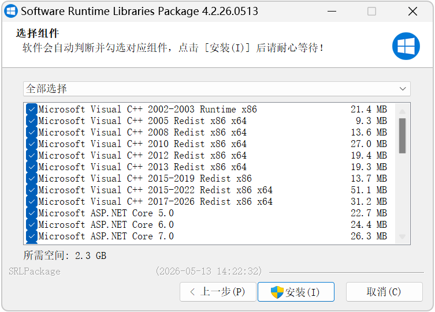The height and width of the screenshot is (312, 435).
Task: Select row text Visual C++ 2002-2003 Runtime x86
Action: click(x=147, y=110)
